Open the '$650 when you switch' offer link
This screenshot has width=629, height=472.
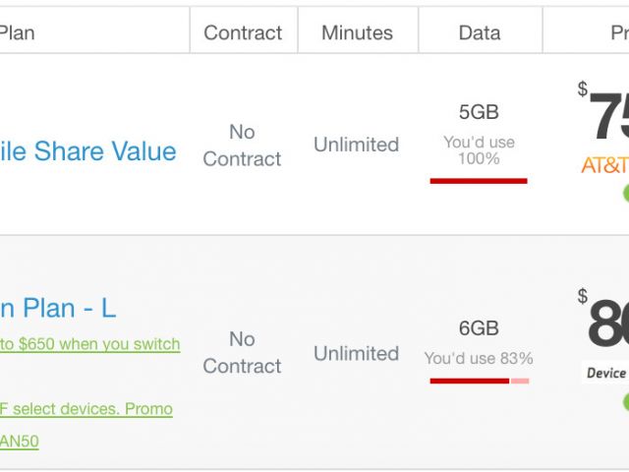[89, 344]
